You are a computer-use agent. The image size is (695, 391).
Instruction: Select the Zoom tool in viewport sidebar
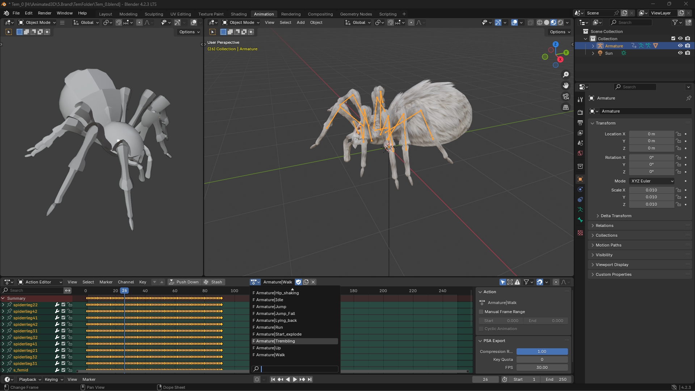click(566, 75)
